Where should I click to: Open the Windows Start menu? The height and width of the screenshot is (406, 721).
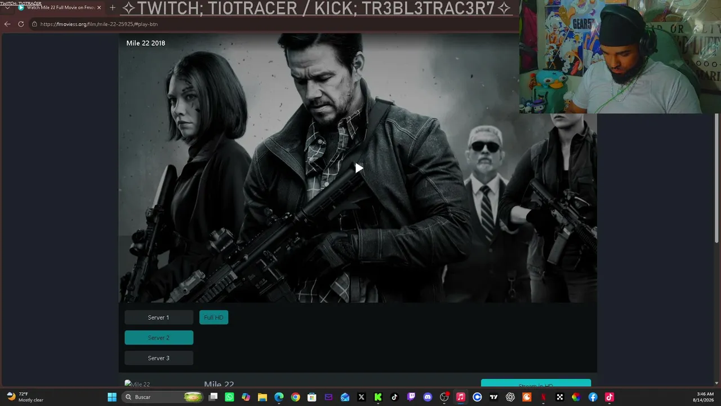112,397
